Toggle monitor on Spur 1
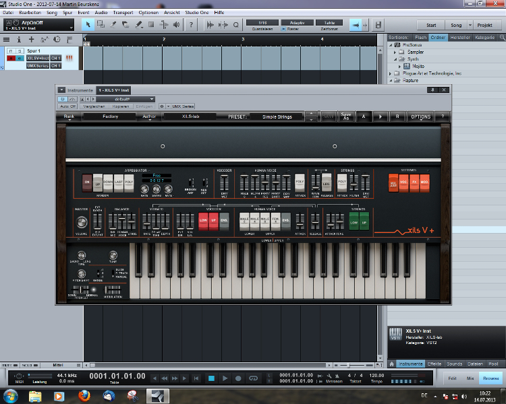This screenshot has height=404, width=506. pos(20,58)
